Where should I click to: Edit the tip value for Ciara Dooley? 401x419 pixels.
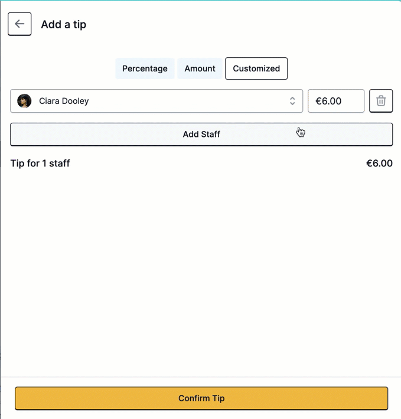tap(336, 101)
